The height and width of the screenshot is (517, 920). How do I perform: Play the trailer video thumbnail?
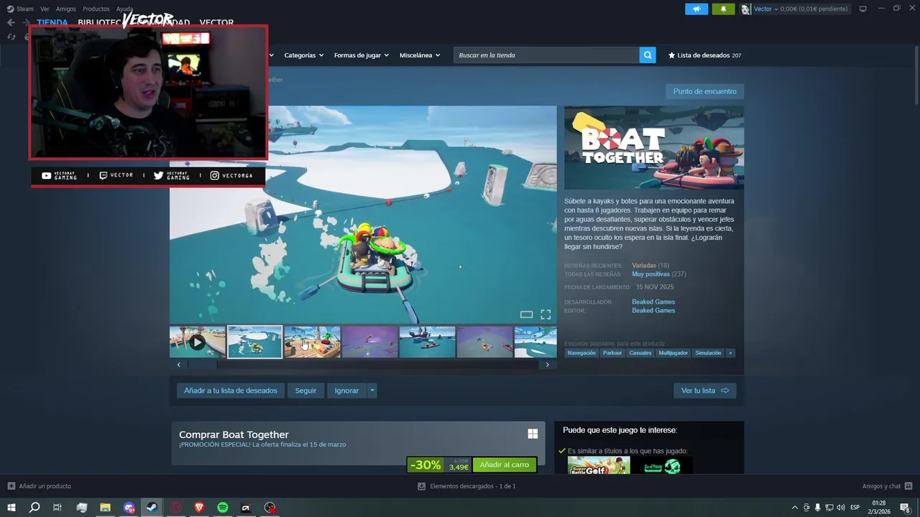pyautogui.click(x=198, y=342)
